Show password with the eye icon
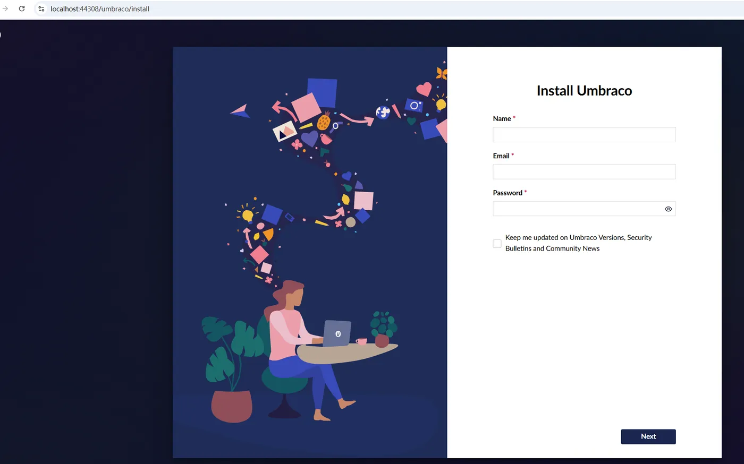744x464 pixels. tap(668, 209)
